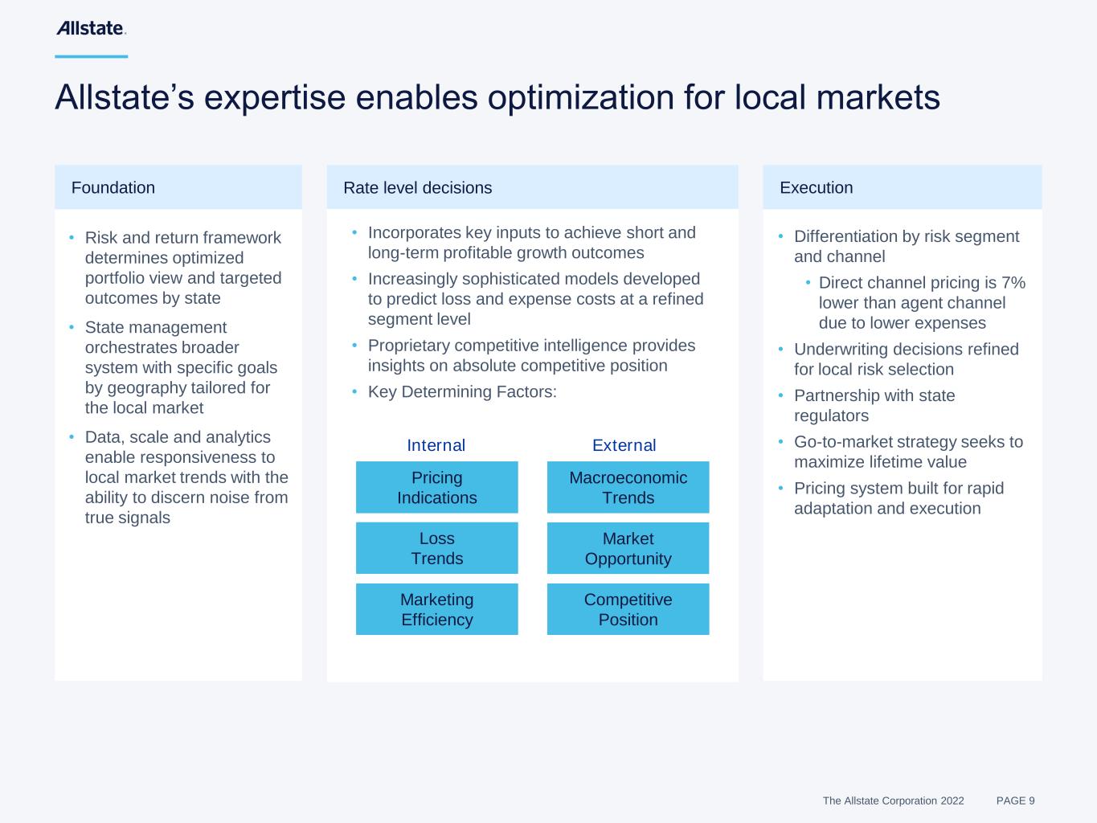This screenshot has width=1097, height=823.
Task: Select the Pricing Indications box
Action: click(x=436, y=487)
